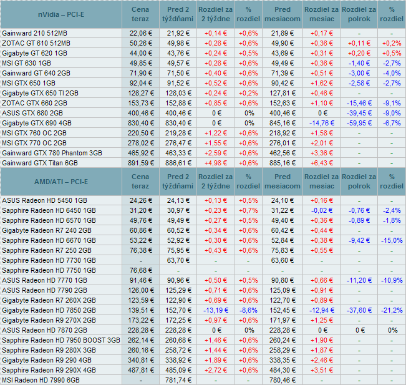Click the '-0,02 €' monthly difference
The width and height of the screenshot is (406, 385).
click(322, 210)
